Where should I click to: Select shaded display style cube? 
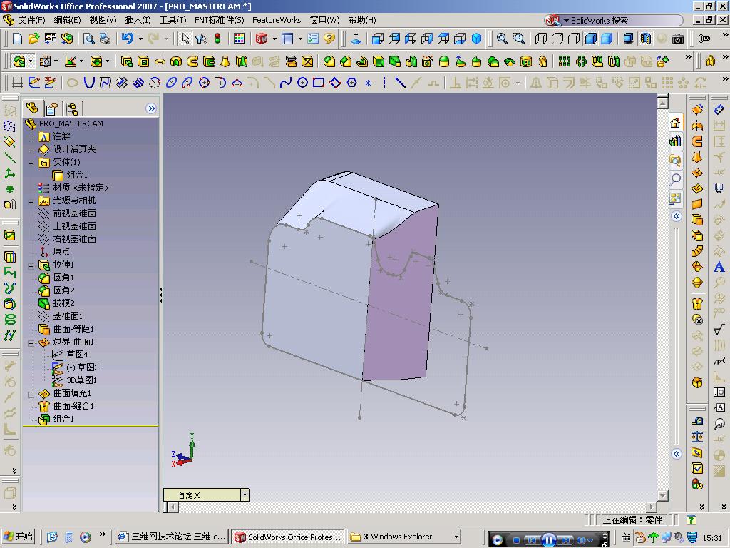tap(607, 39)
